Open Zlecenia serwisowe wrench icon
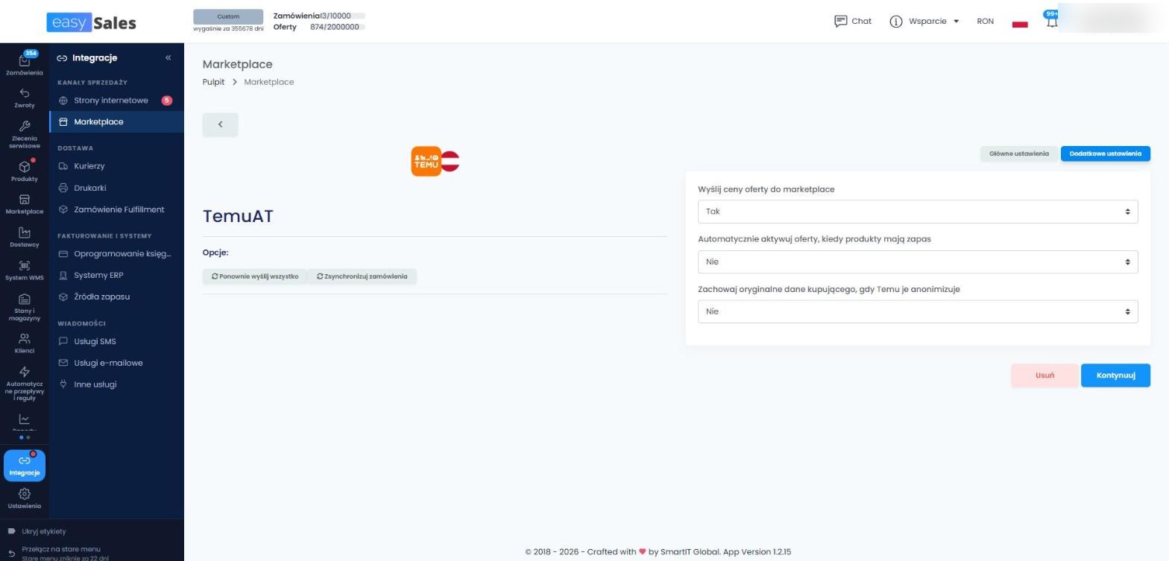The width and height of the screenshot is (1169, 561). click(x=24, y=134)
